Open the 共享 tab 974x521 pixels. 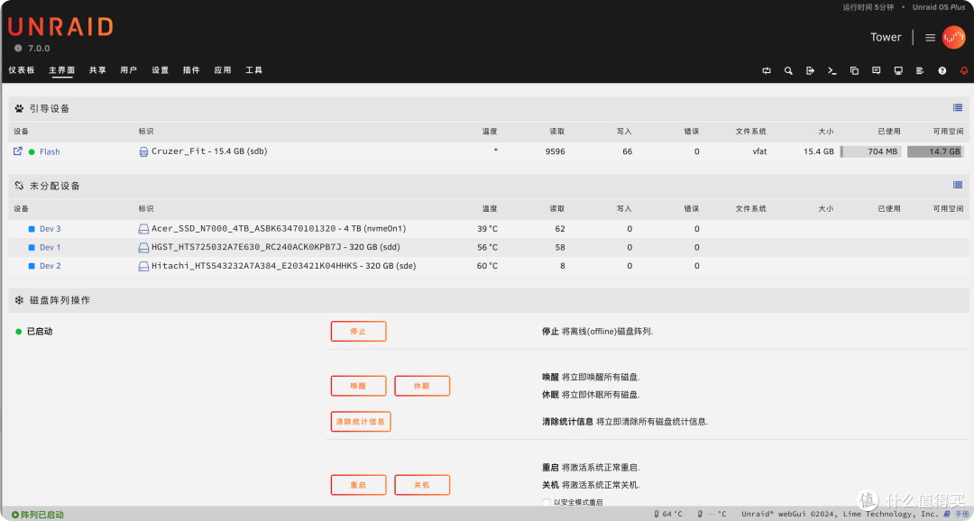coord(97,70)
